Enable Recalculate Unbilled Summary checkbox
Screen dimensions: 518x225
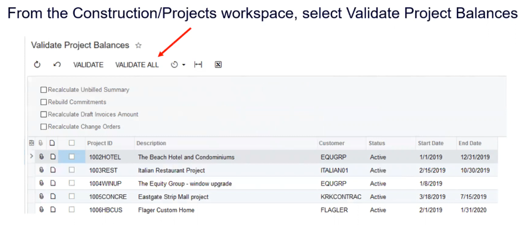[44, 90]
